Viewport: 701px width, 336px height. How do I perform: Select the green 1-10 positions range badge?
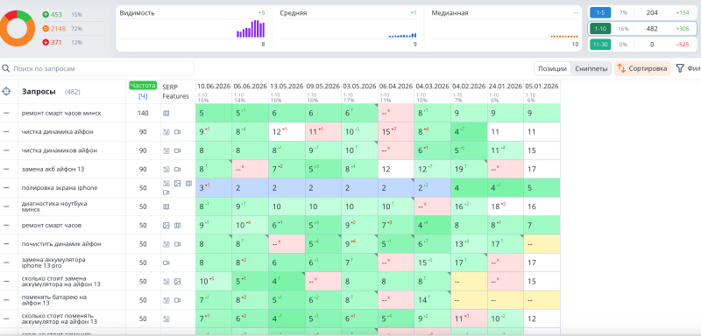click(600, 29)
